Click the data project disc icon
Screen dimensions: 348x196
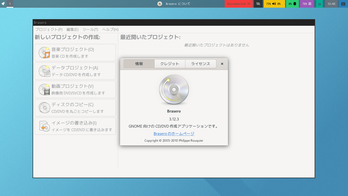pos(44,71)
